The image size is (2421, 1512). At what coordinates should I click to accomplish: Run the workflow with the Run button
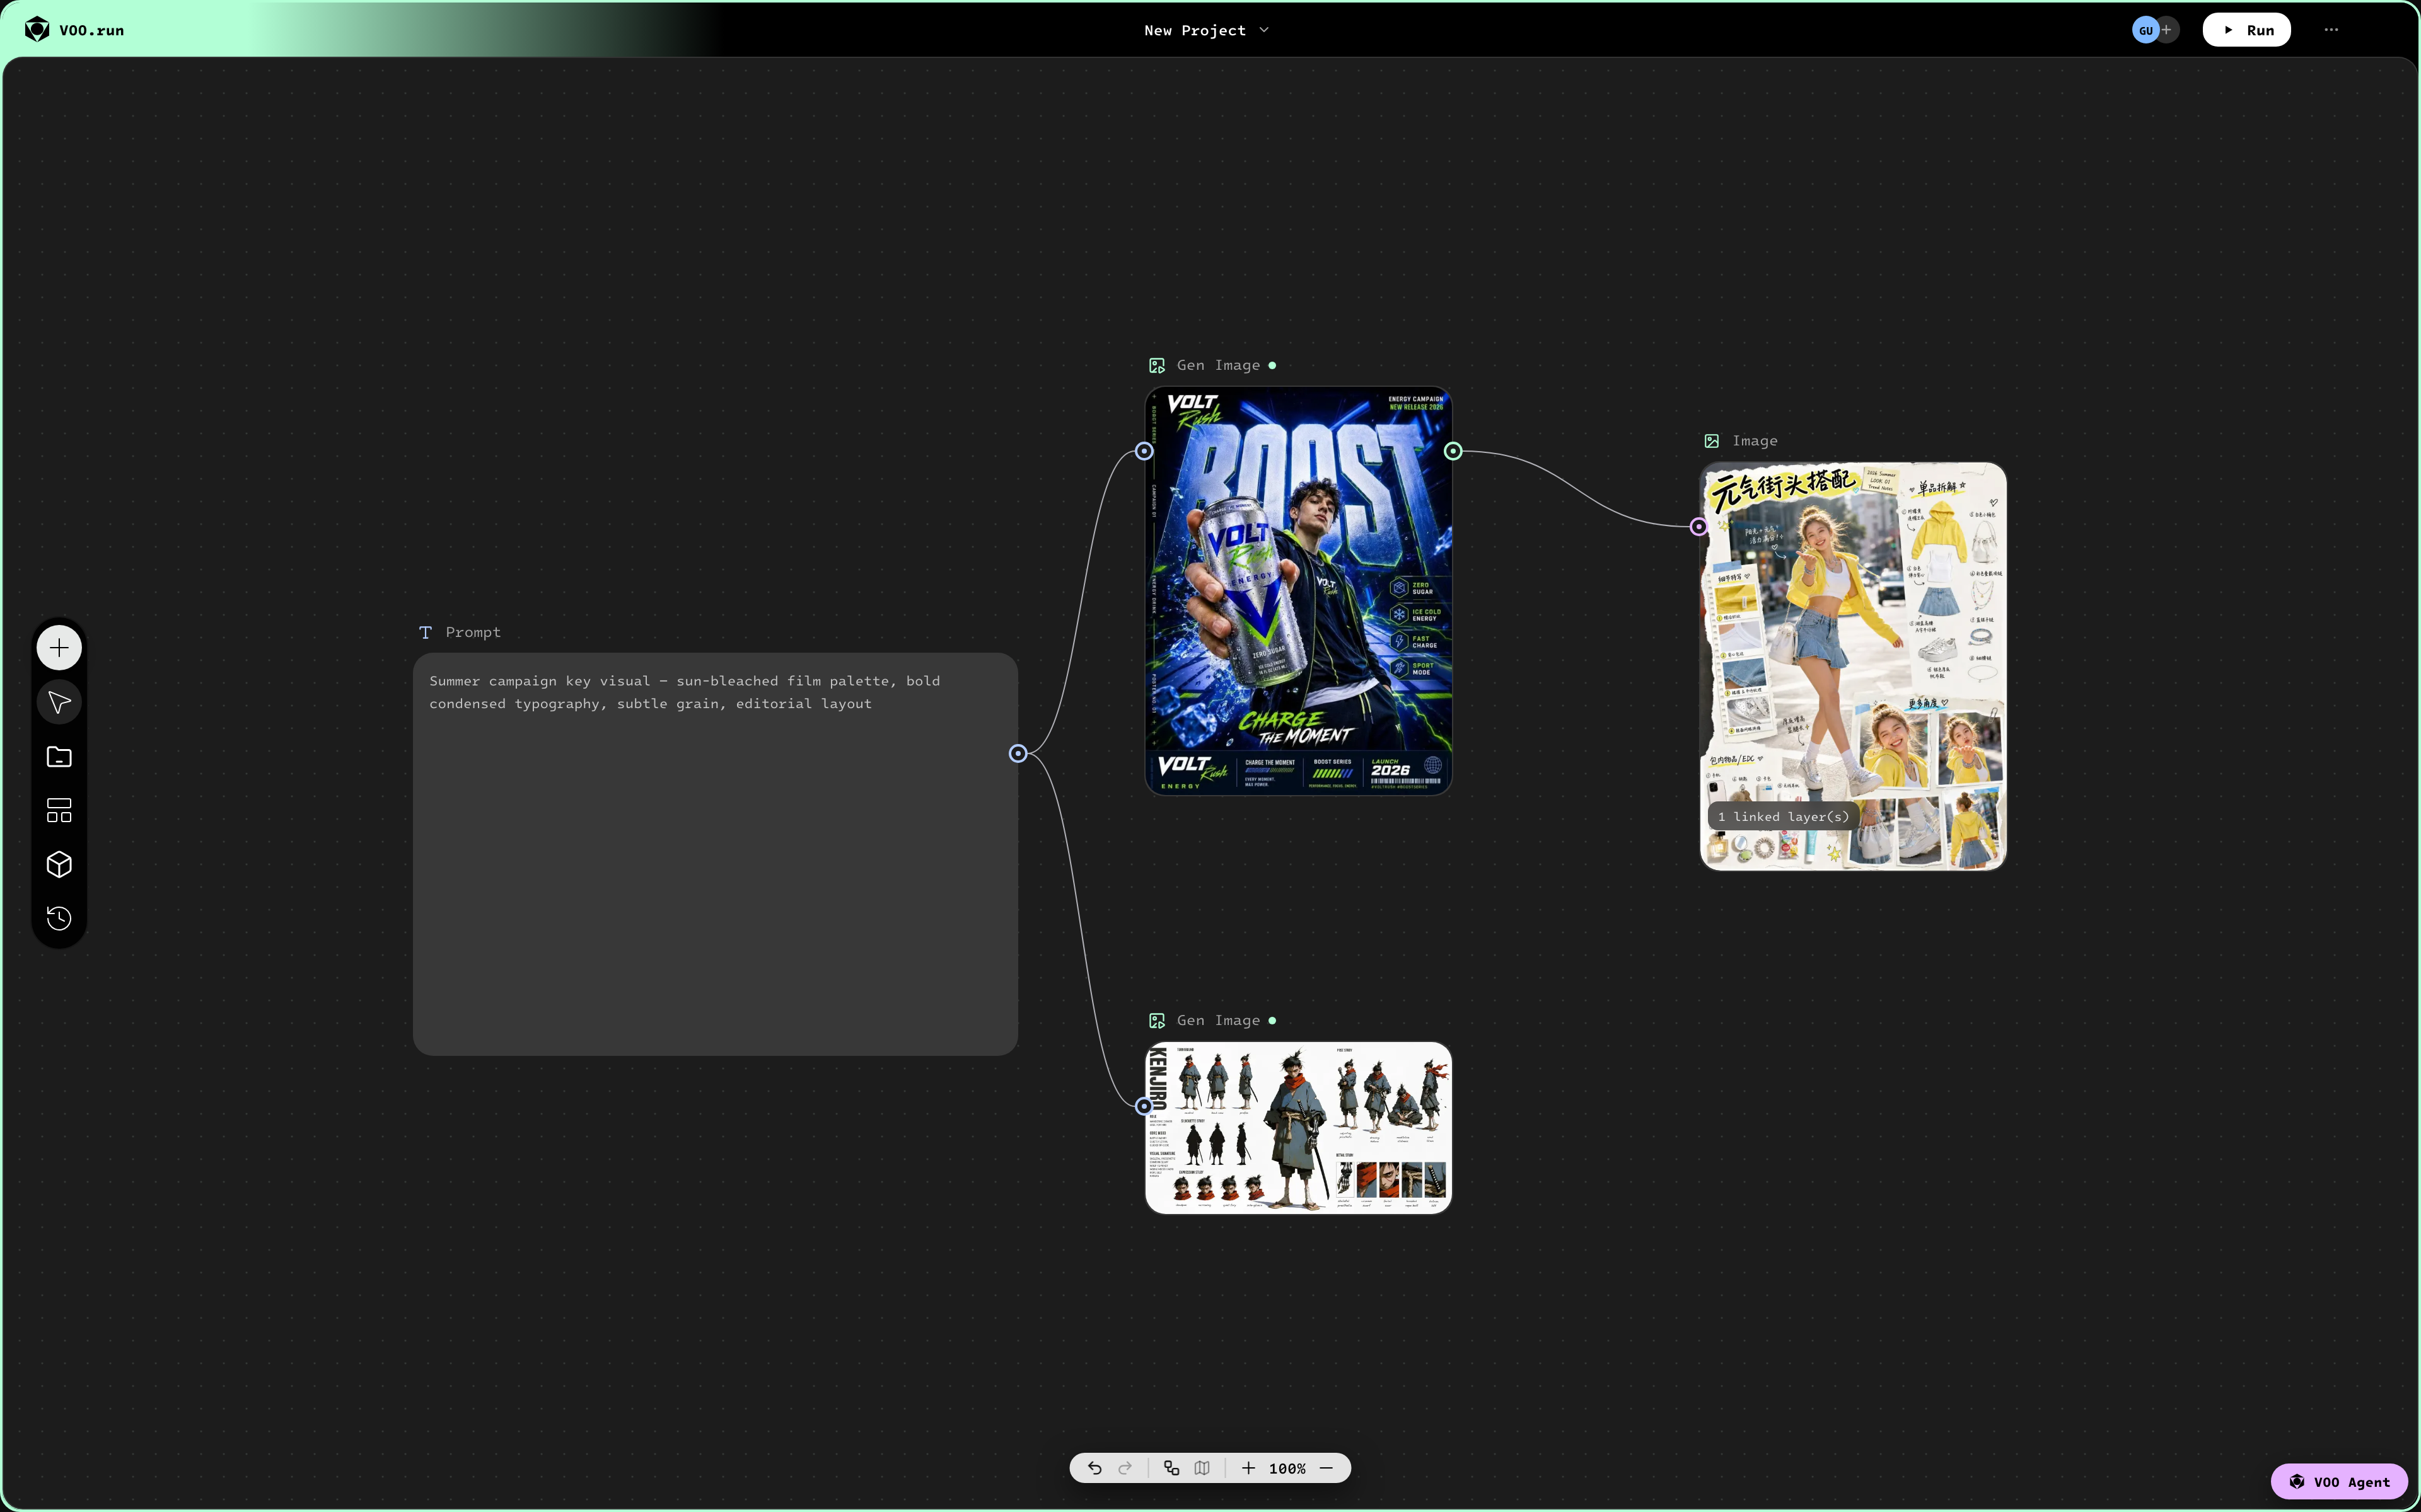(2247, 30)
